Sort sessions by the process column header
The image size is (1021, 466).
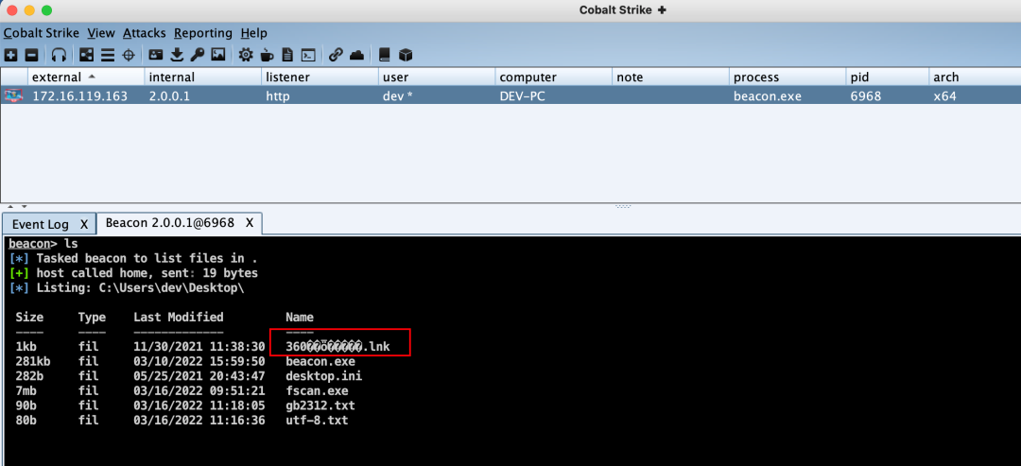pyautogui.click(x=787, y=77)
